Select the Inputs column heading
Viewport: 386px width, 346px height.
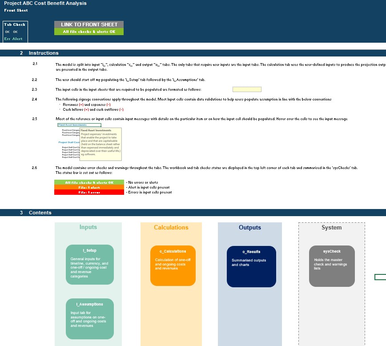(x=88, y=227)
